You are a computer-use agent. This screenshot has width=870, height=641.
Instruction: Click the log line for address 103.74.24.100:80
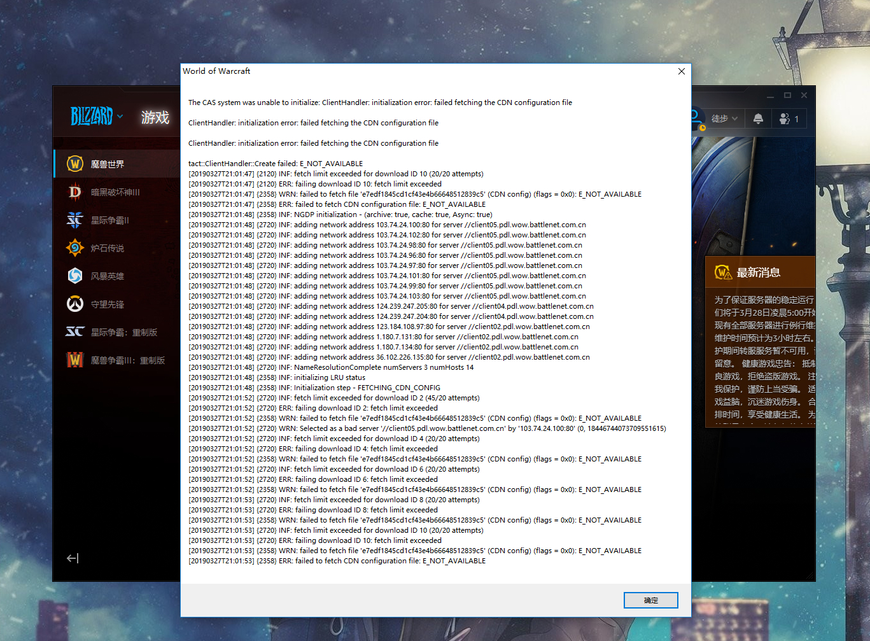387,225
